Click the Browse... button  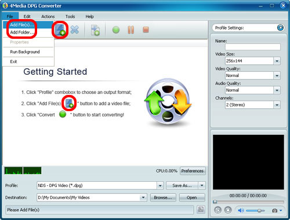point(163,197)
